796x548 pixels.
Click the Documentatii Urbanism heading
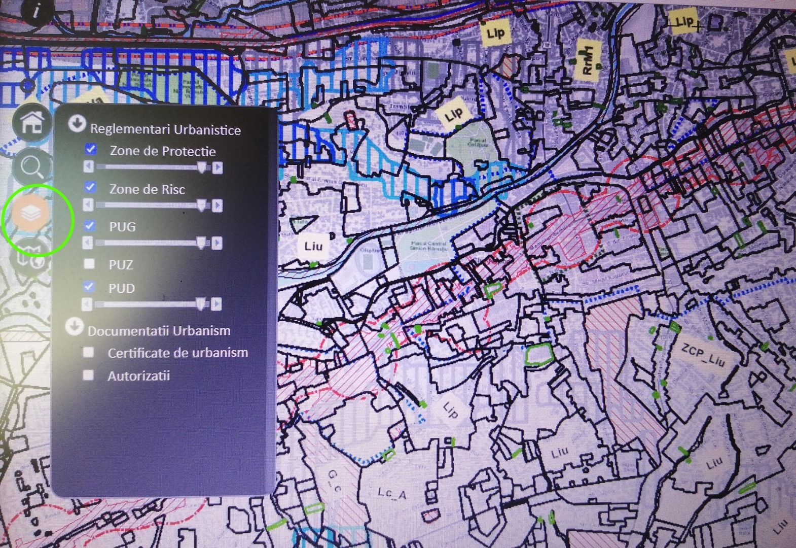click(159, 331)
